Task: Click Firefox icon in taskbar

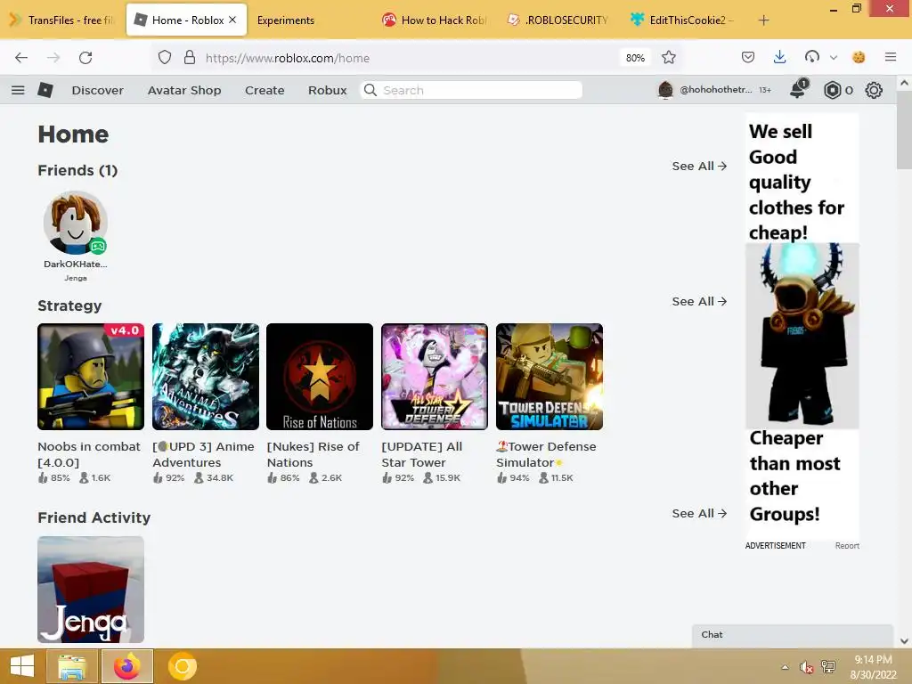Action: click(127, 666)
